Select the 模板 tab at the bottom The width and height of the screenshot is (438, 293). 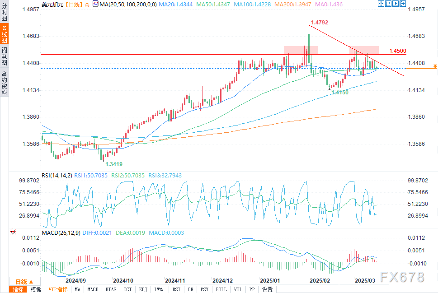pos(36,289)
